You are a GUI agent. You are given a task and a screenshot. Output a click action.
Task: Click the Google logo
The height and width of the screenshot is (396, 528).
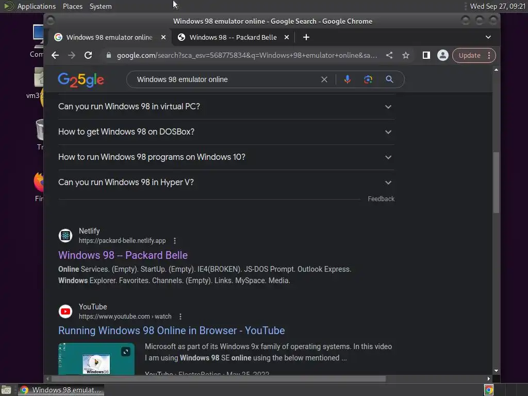pos(81,80)
